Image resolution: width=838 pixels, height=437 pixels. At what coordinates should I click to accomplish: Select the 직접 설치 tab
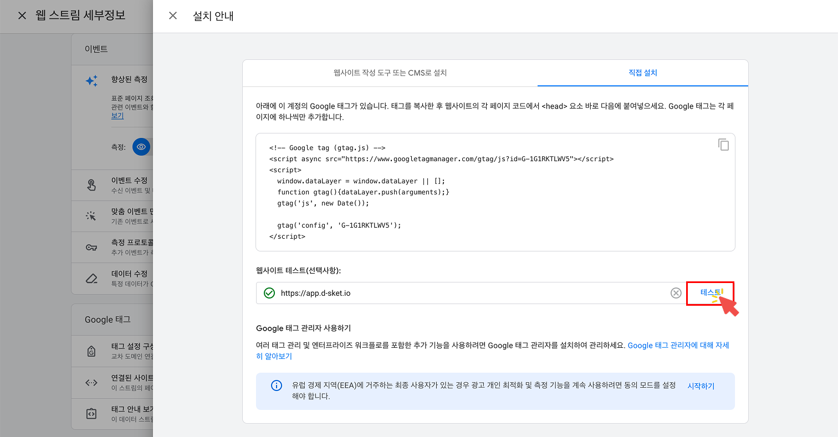tap(642, 73)
